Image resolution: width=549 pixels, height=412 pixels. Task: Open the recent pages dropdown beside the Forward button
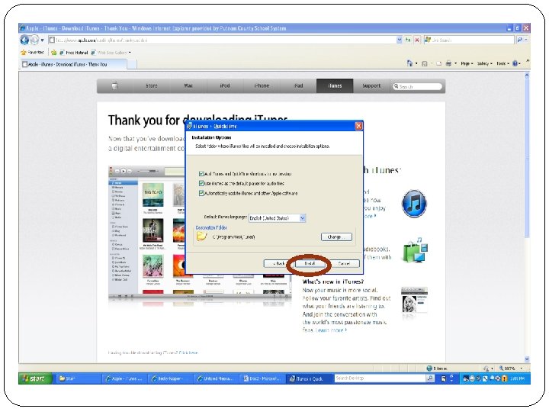pos(43,40)
